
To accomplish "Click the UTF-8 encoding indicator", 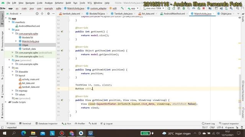I will [x=220, y=127].
